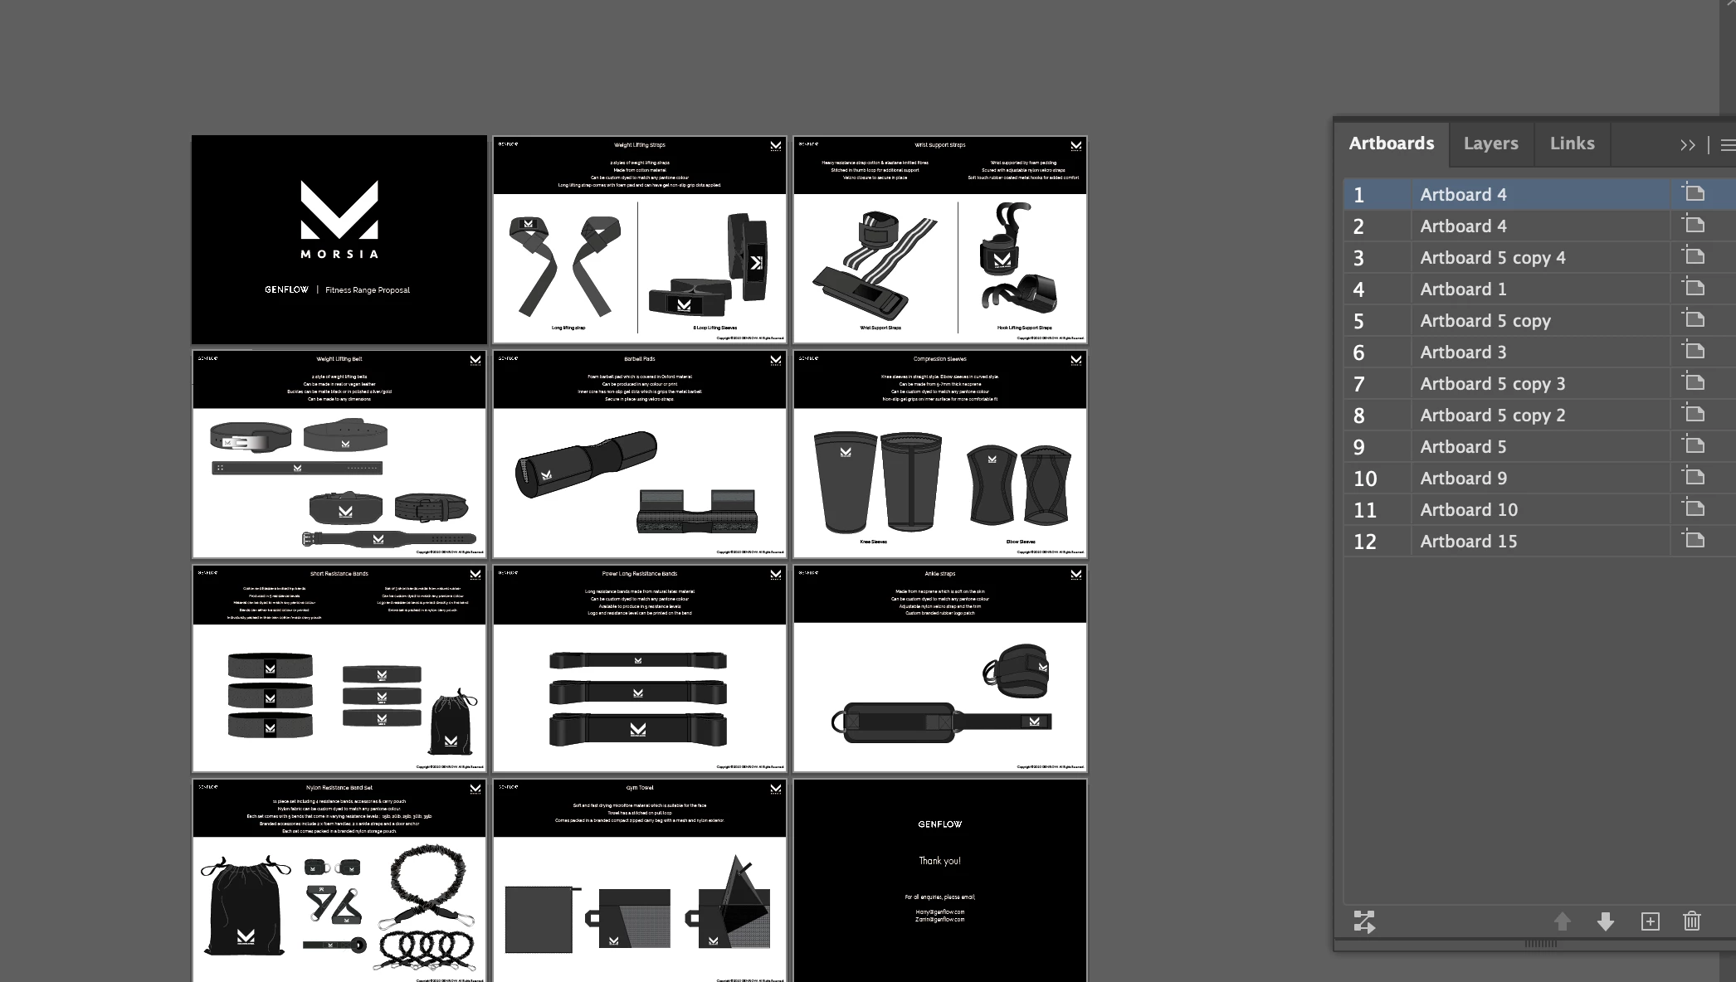Collapse panel with double-arrow chevron

pyautogui.click(x=1687, y=145)
